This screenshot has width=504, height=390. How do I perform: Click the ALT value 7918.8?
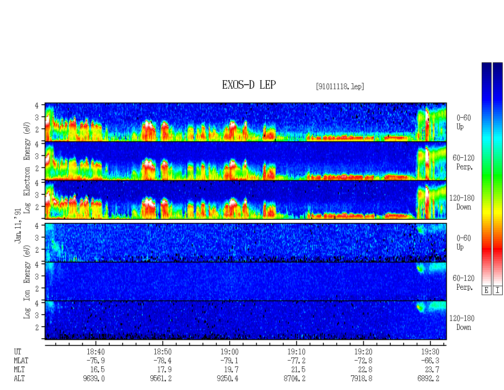[361, 379]
